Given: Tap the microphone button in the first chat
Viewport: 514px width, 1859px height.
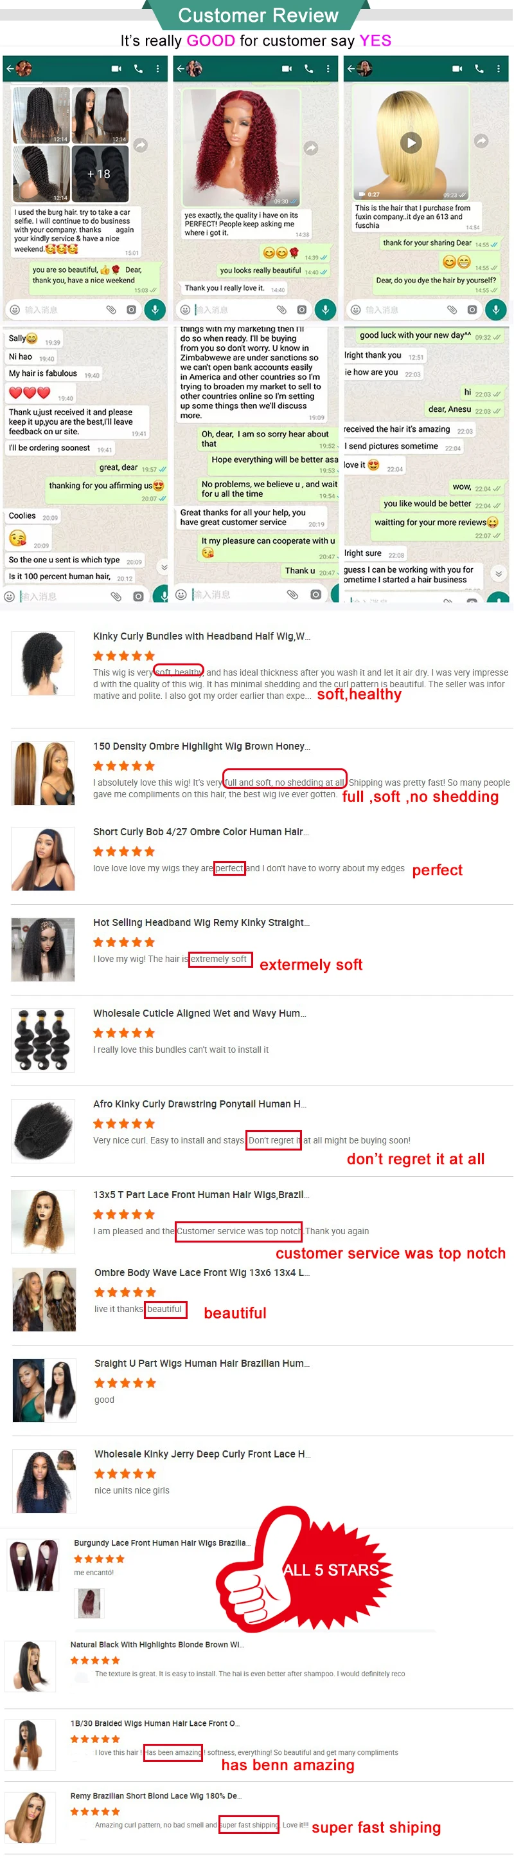Looking at the screenshot, I should 154,310.
